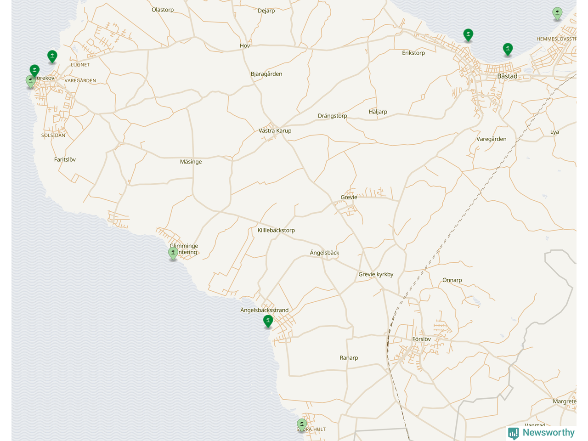Image resolution: width=588 pixels, height=441 pixels.
Task: Open the beach marker directly above Båstad label
Action: click(x=508, y=49)
